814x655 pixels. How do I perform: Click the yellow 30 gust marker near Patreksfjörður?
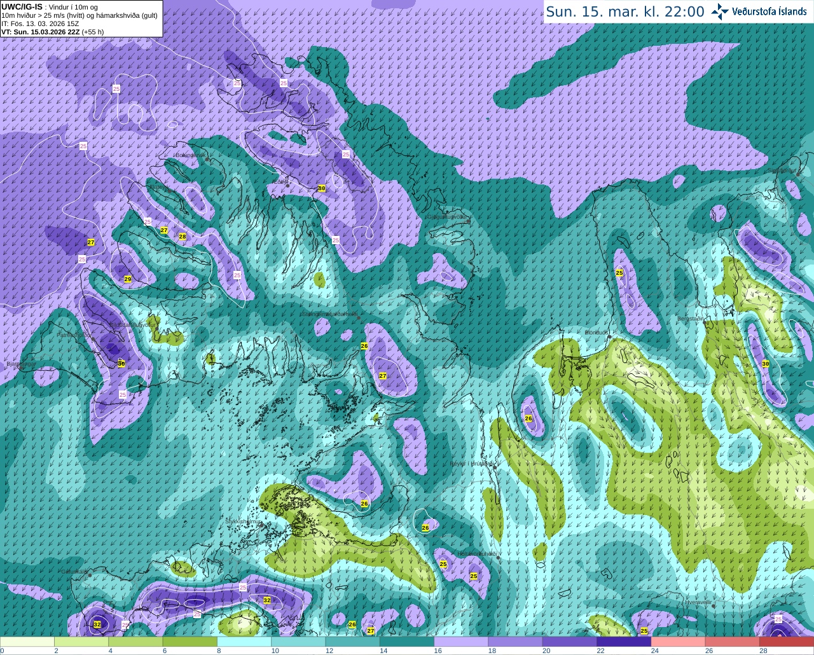pyautogui.click(x=121, y=364)
